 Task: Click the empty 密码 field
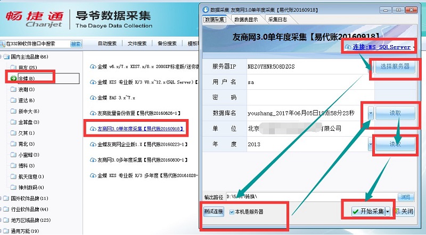(x=310, y=97)
